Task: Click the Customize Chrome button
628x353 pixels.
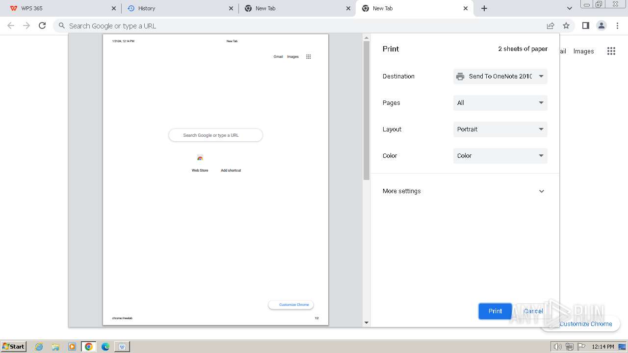Action: pos(586,324)
